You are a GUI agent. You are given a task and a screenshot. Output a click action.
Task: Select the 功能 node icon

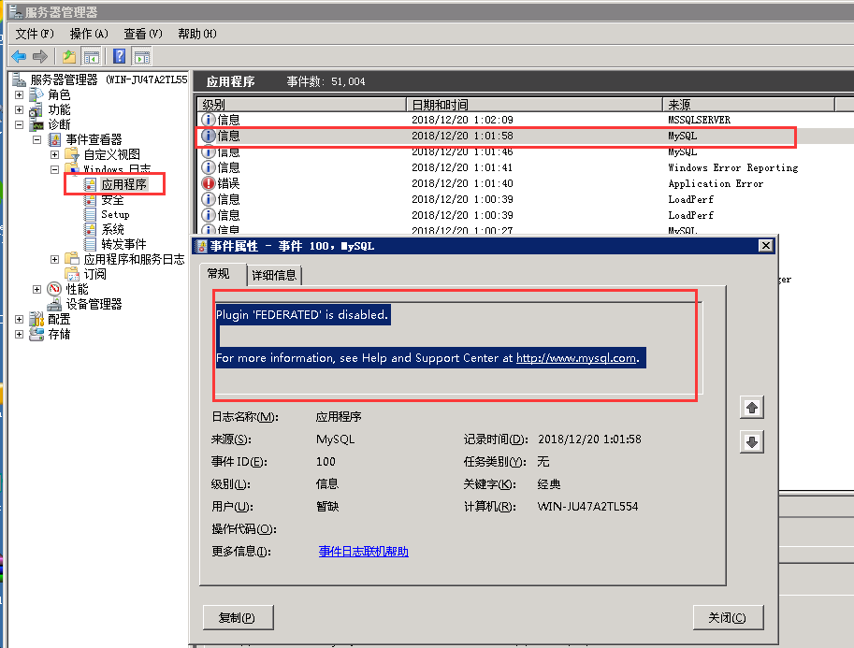pos(36,110)
